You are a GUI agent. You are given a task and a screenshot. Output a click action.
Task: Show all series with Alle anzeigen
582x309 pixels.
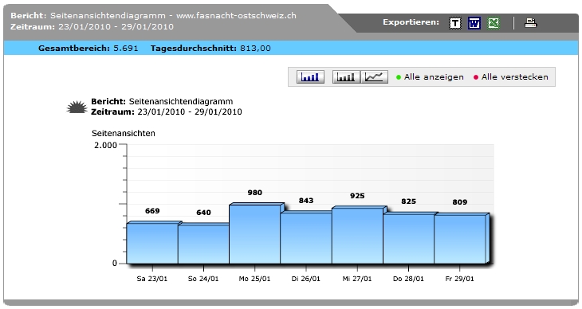tap(434, 77)
